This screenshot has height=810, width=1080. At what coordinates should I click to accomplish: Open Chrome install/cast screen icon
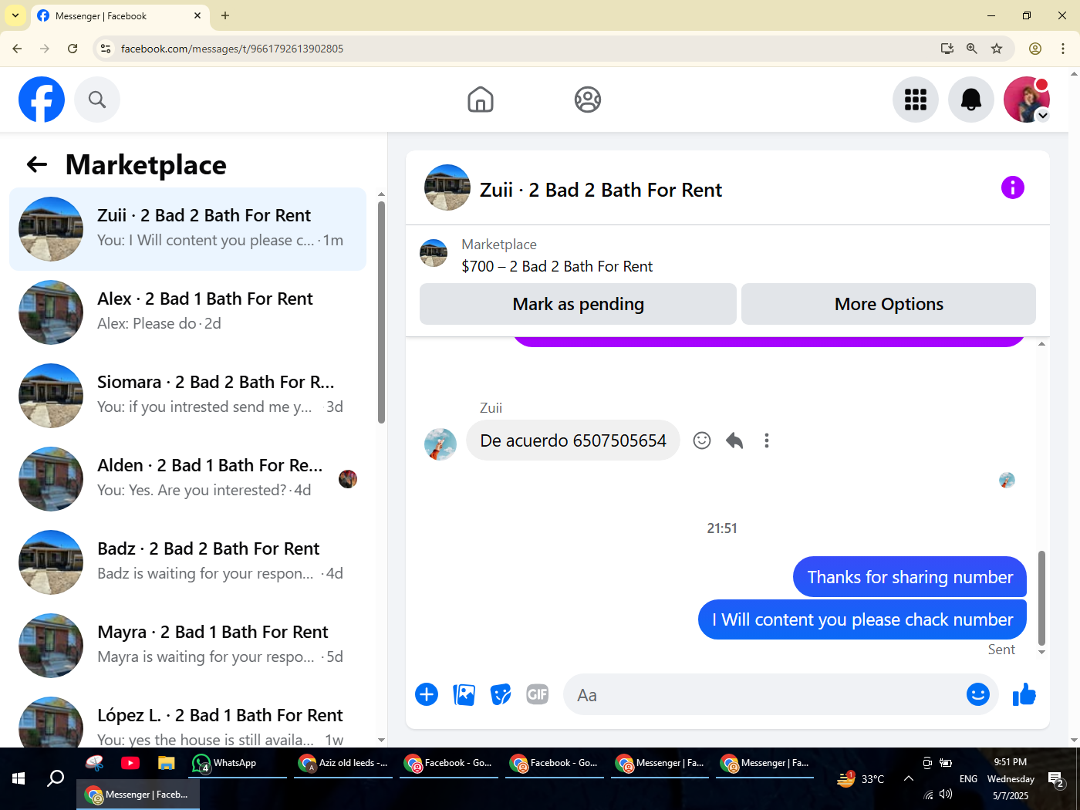(x=947, y=49)
